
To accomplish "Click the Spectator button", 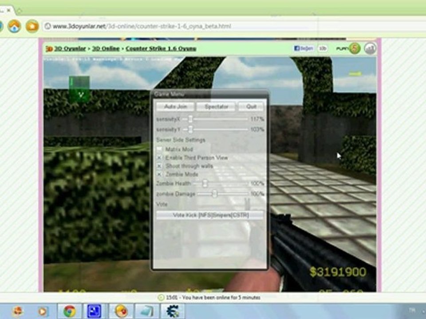I will point(216,107).
